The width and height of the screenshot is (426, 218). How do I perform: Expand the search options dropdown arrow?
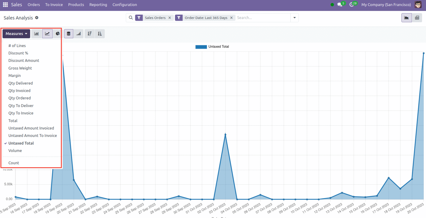pyautogui.click(x=294, y=18)
